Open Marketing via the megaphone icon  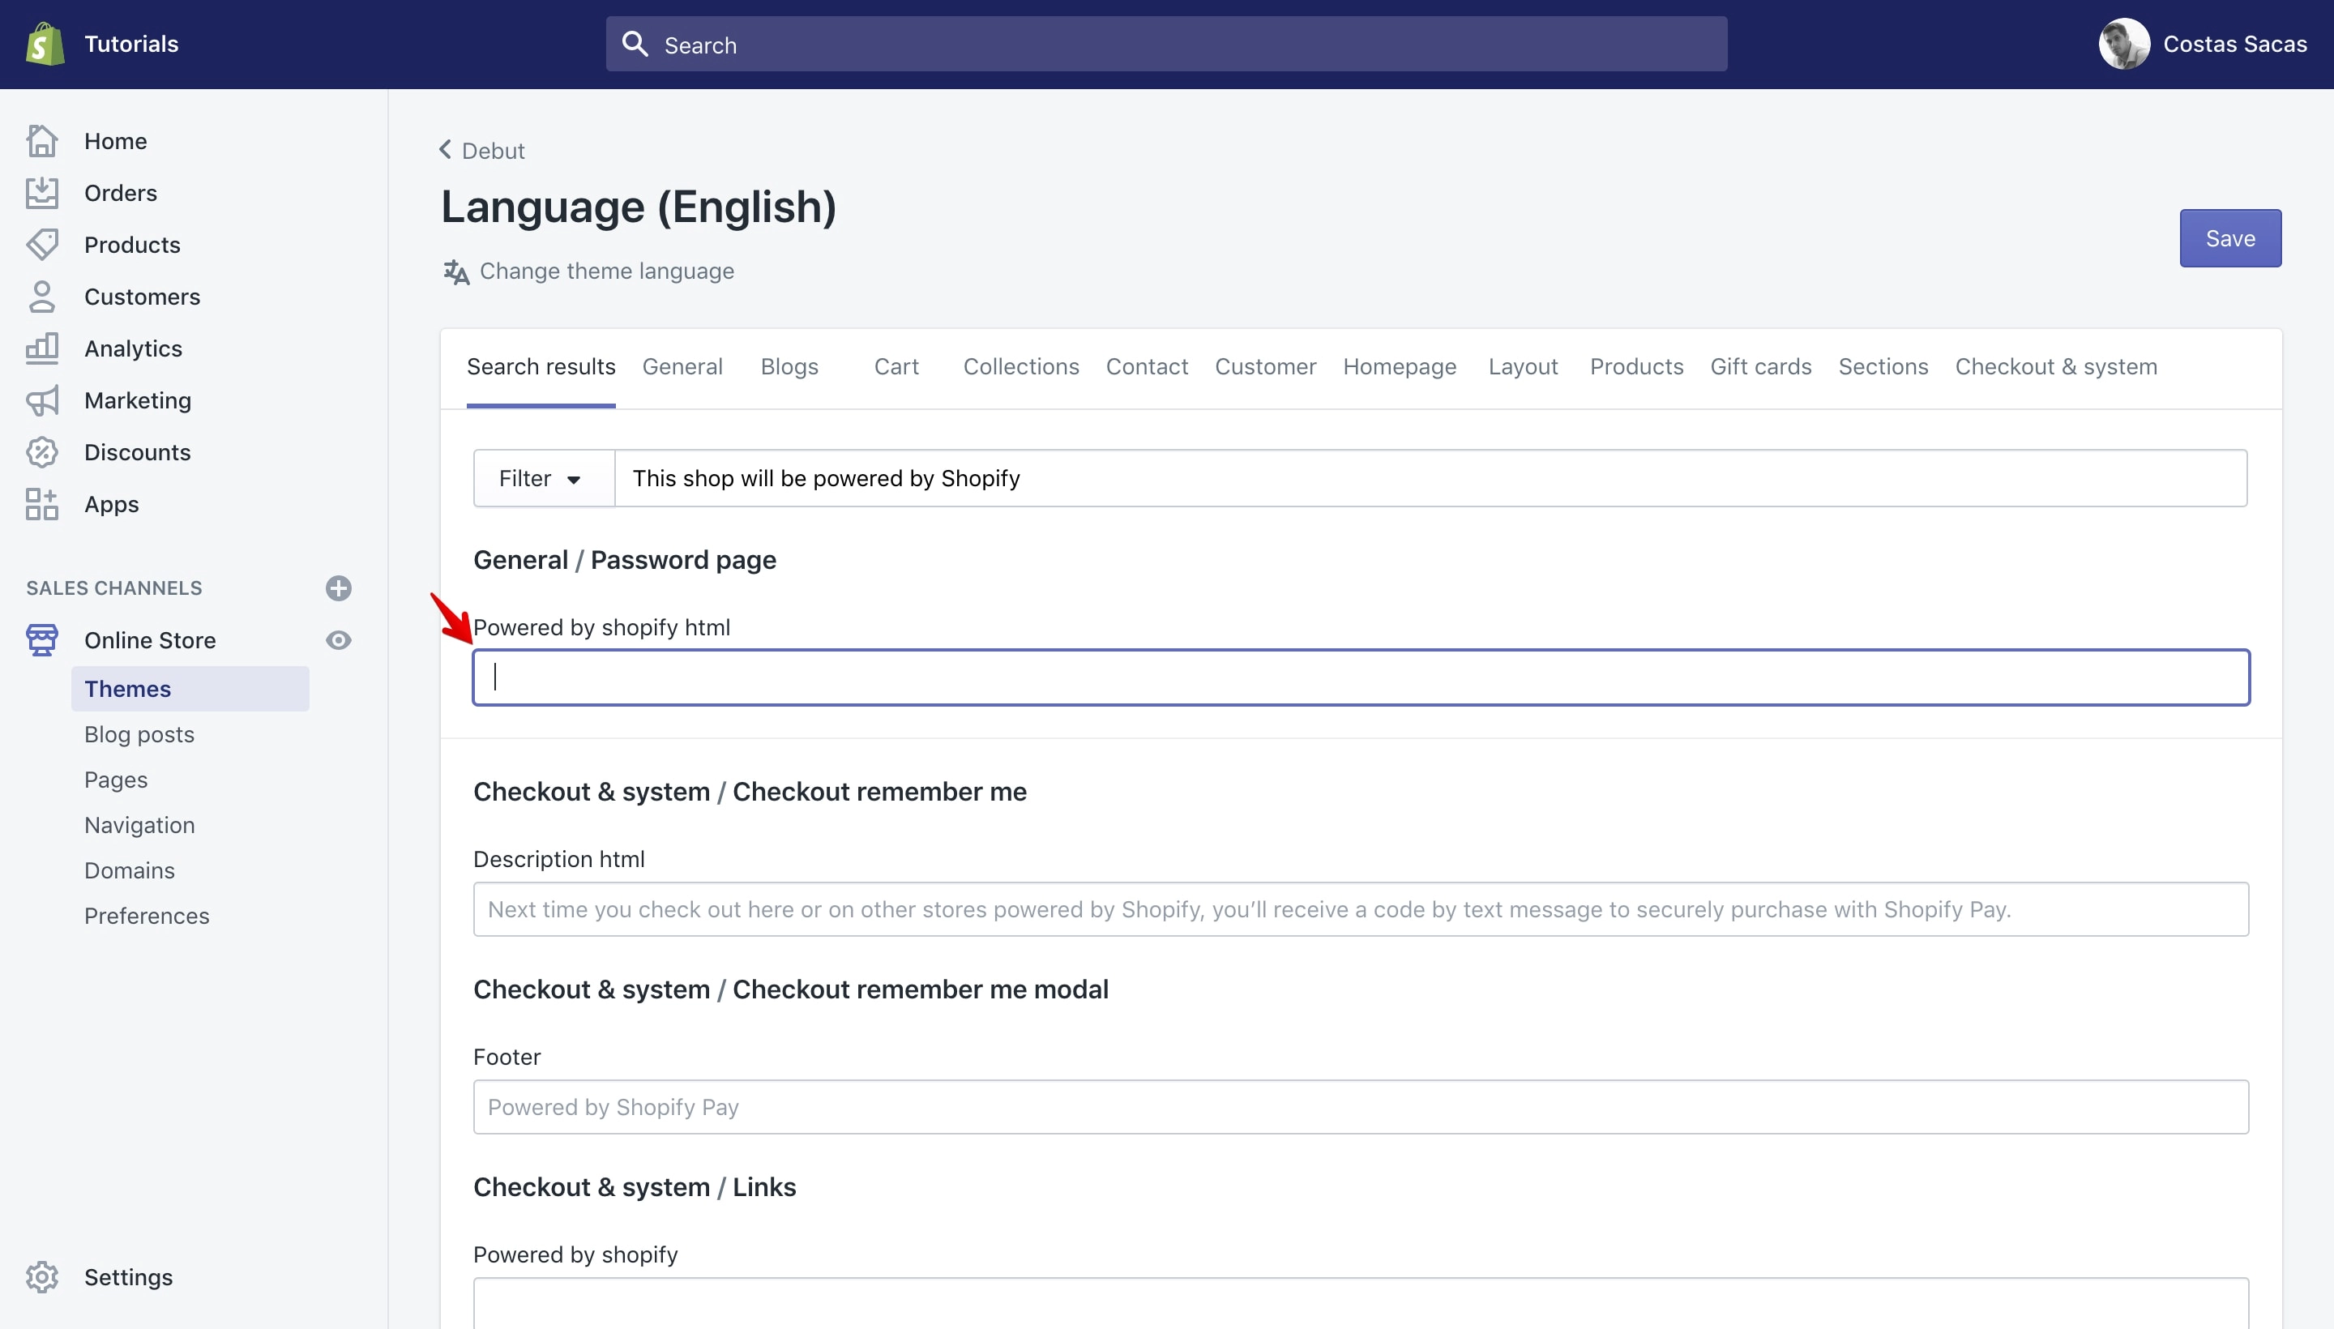pyautogui.click(x=42, y=400)
